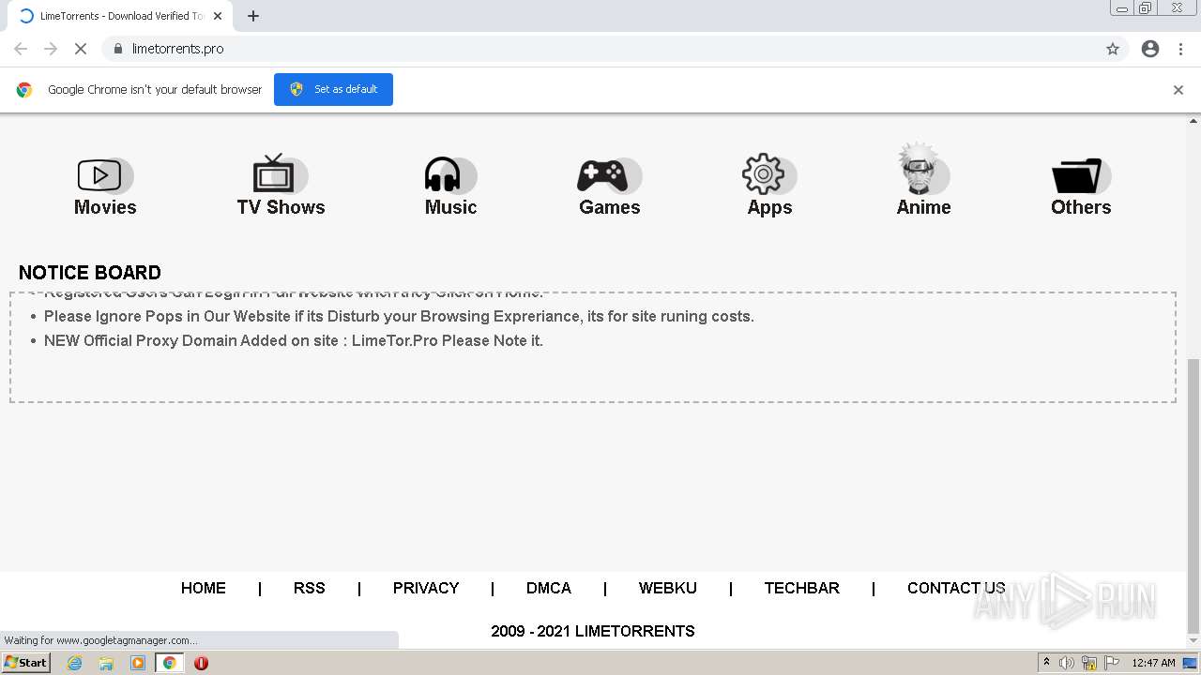
Task: Open the red Opera taskbar icon
Action: 201,663
